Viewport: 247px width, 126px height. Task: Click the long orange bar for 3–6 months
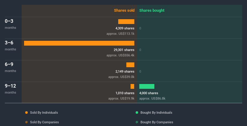click(x=79, y=43)
